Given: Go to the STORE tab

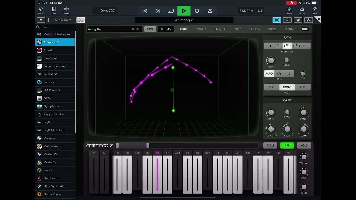Looking at the screenshot, I should point(272,29).
